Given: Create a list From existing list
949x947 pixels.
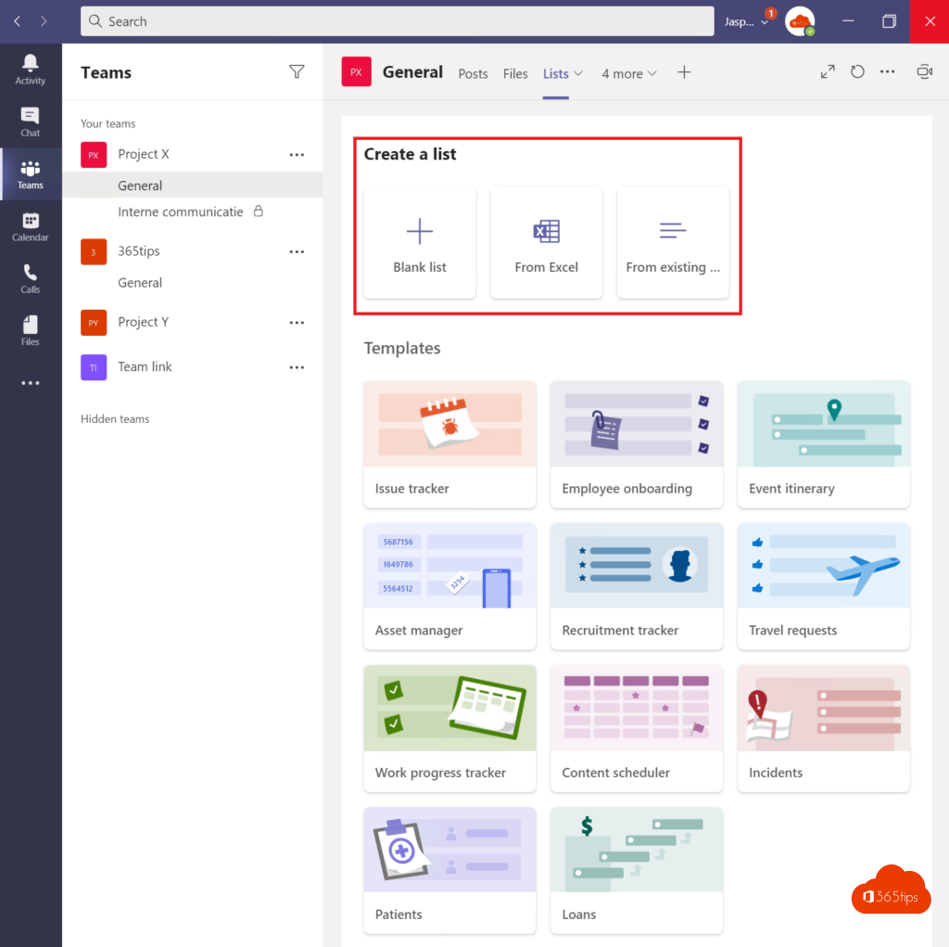Looking at the screenshot, I should coord(673,242).
